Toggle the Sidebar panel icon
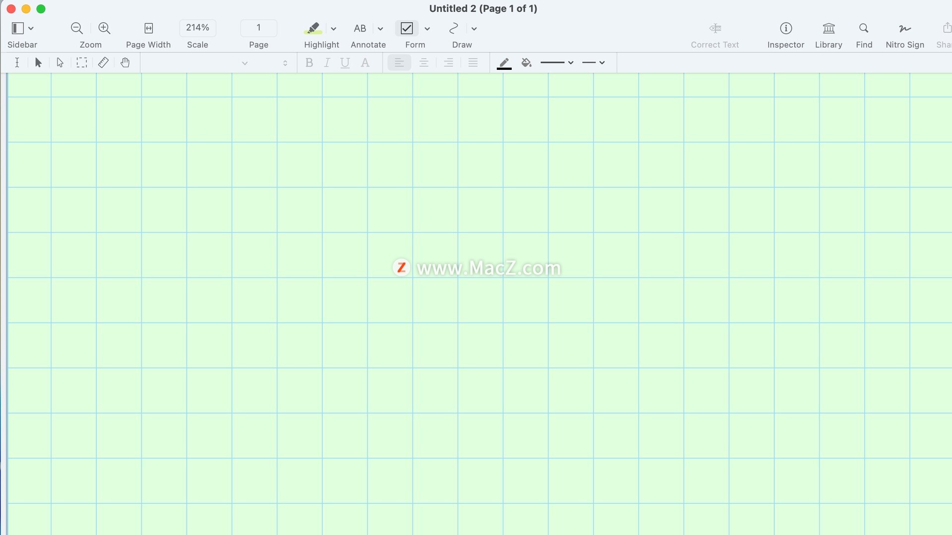 point(18,28)
